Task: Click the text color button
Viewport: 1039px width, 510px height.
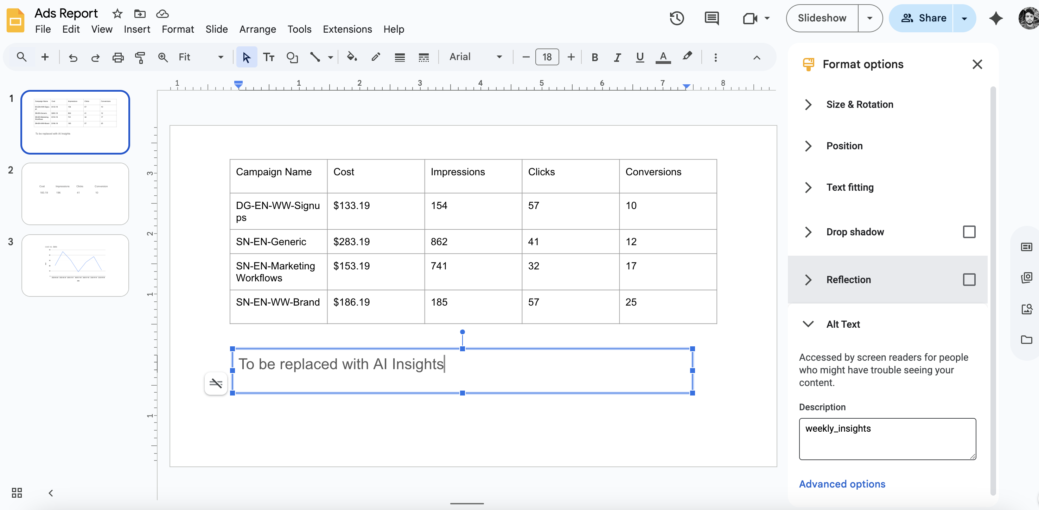Action: (x=663, y=57)
